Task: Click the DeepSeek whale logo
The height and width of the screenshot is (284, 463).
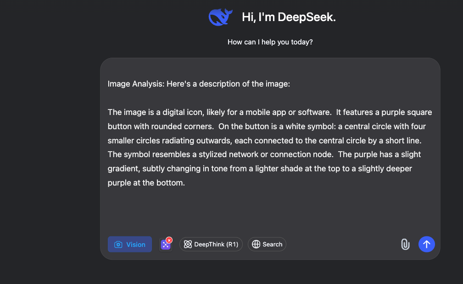Action: coord(220,17)
